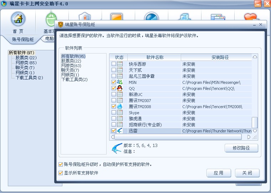
Task: Click the red heart icon in main toolbar
Action: tap(251, 17)
